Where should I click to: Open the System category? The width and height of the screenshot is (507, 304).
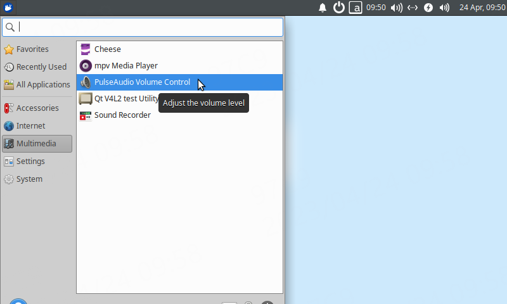point(37,179)
